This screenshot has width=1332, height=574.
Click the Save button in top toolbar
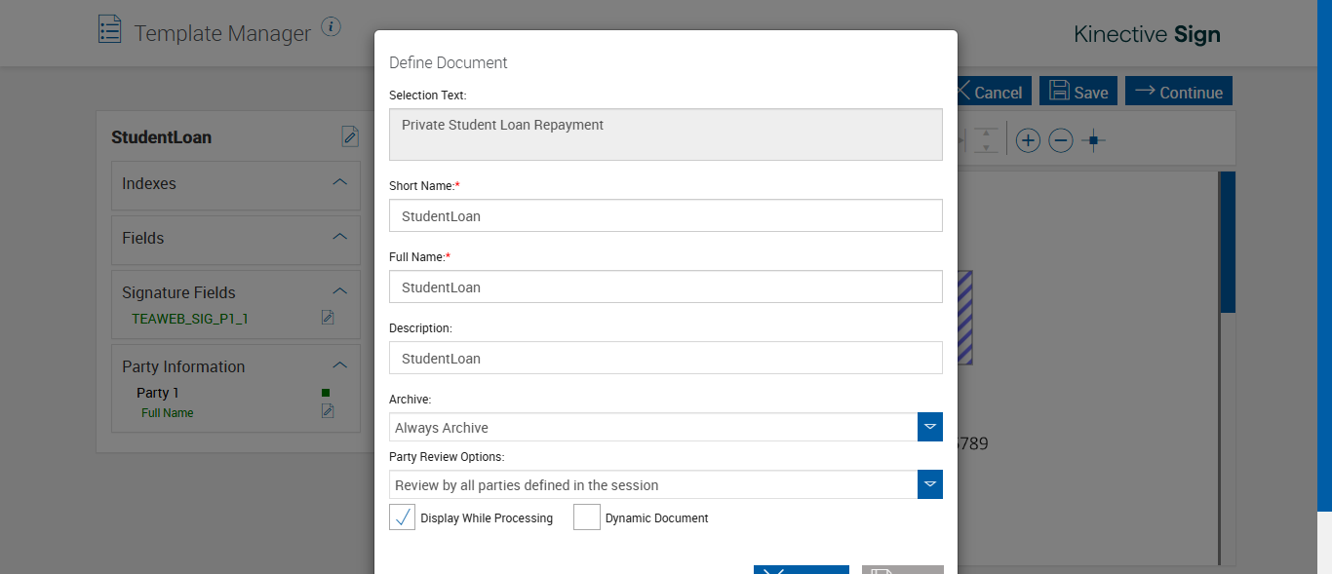point(1078,92)
